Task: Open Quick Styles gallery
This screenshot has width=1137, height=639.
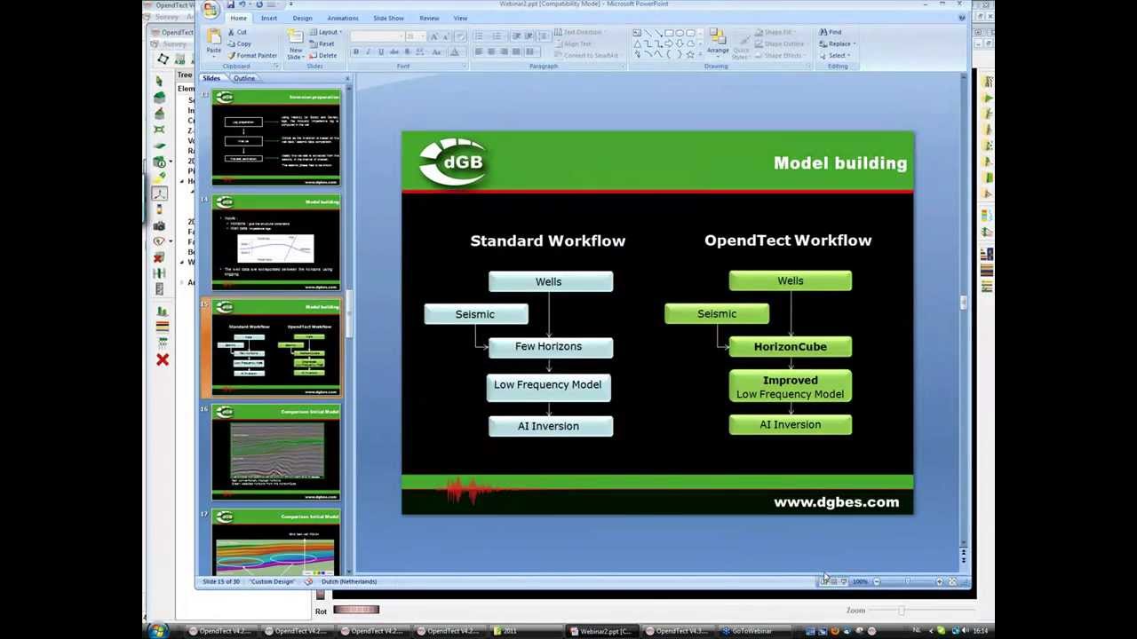Action: 740,44
